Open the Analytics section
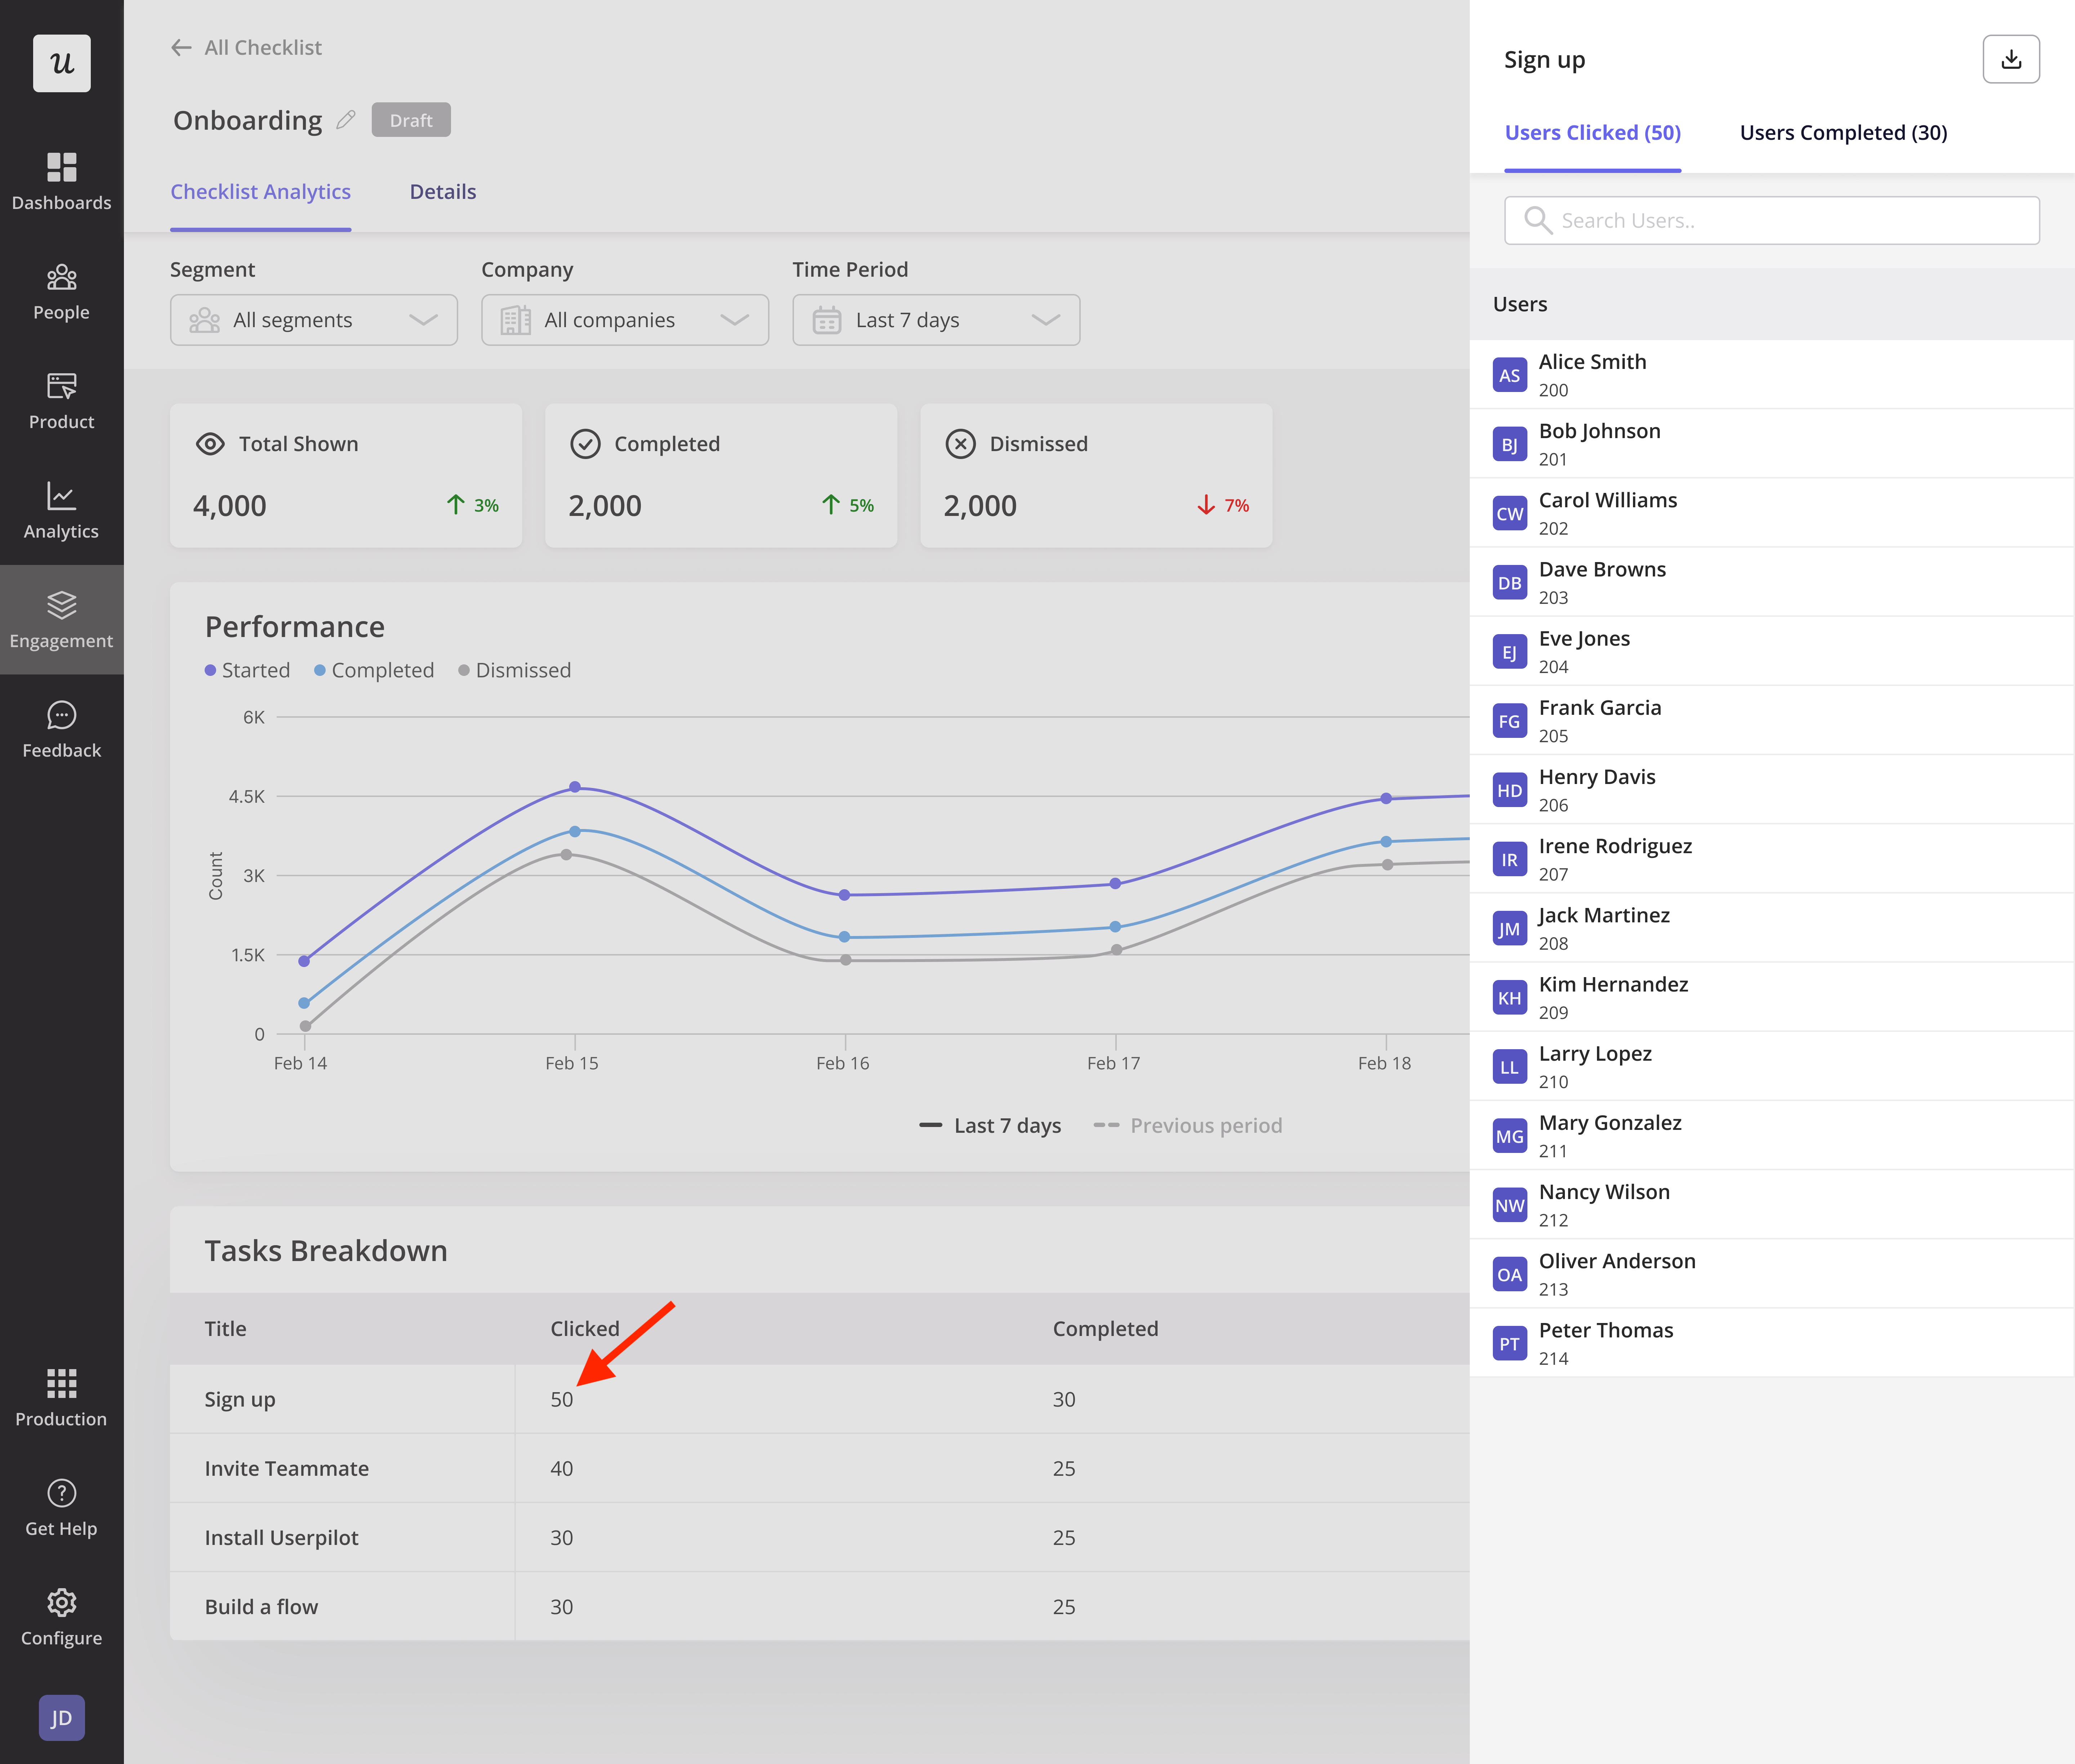This screenshot has width=2075, height=1764. coord(62,510)
